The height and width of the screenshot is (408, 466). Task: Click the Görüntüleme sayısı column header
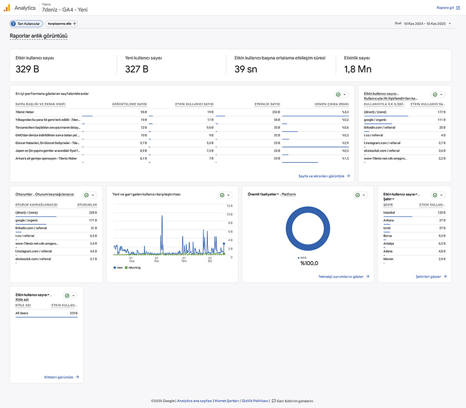tap(130, 104)
